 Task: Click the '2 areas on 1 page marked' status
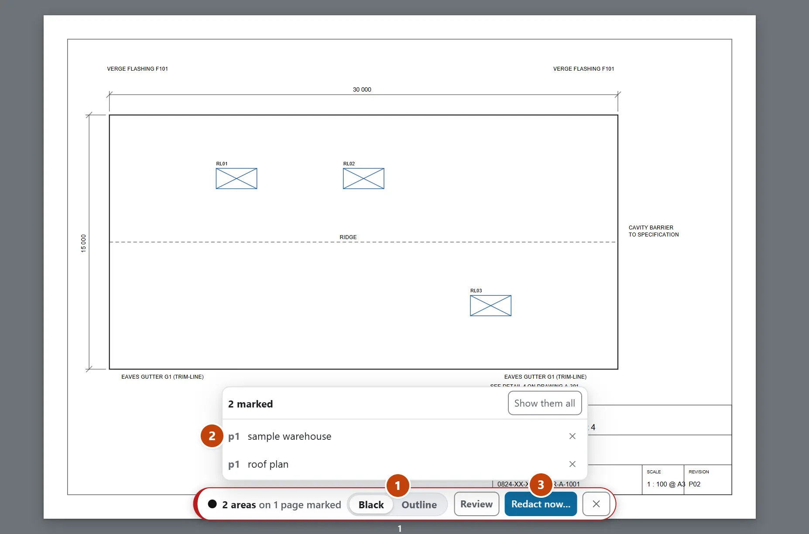(281, 505)
